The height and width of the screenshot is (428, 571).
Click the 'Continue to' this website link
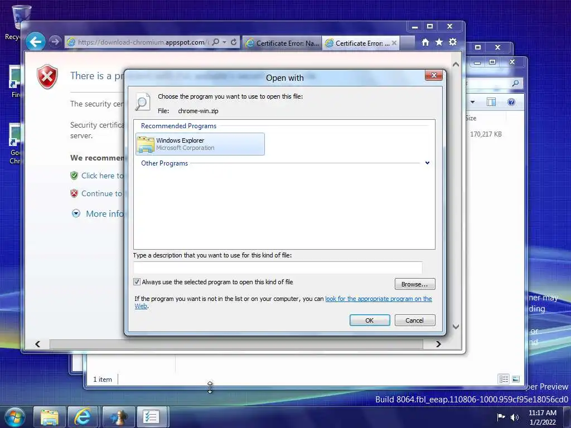tap(103, 193)
